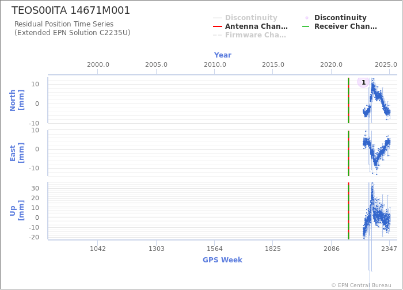Click the GPS Week axis title

223,260
